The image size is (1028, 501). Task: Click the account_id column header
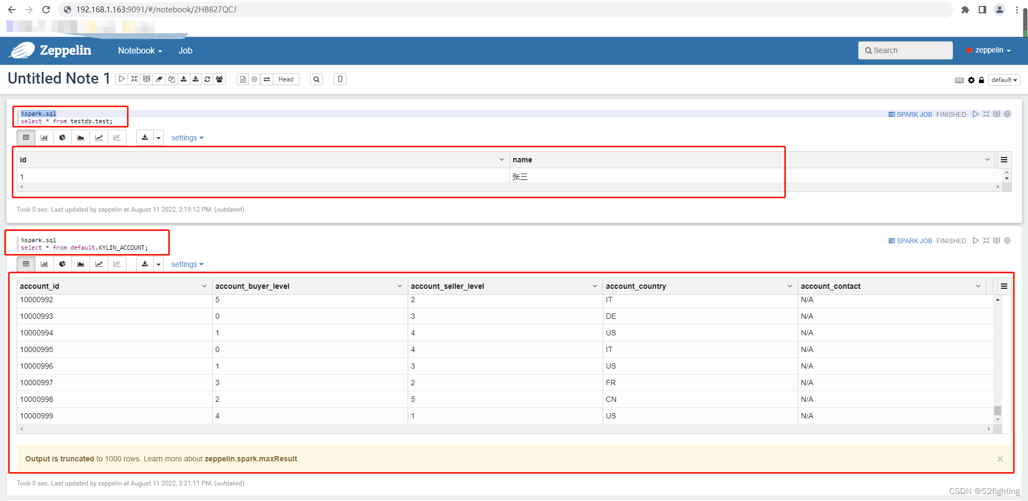click(x=114, y=286)
